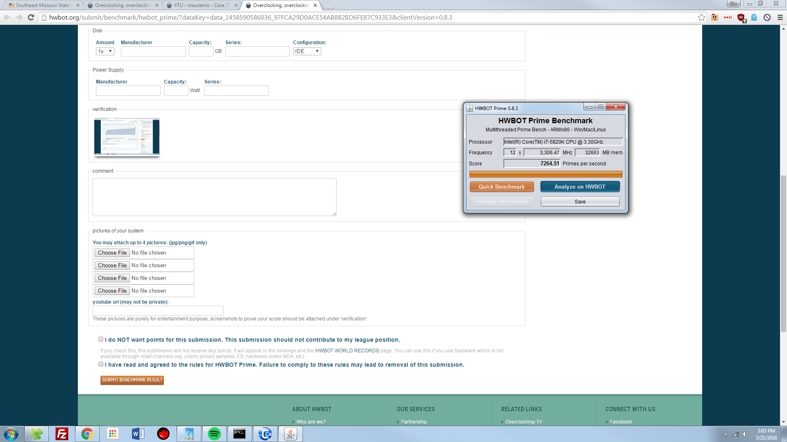This screenshot has height=442, width=787.
Task: Open the Who are we? footer link
Action: coord(311,422)
